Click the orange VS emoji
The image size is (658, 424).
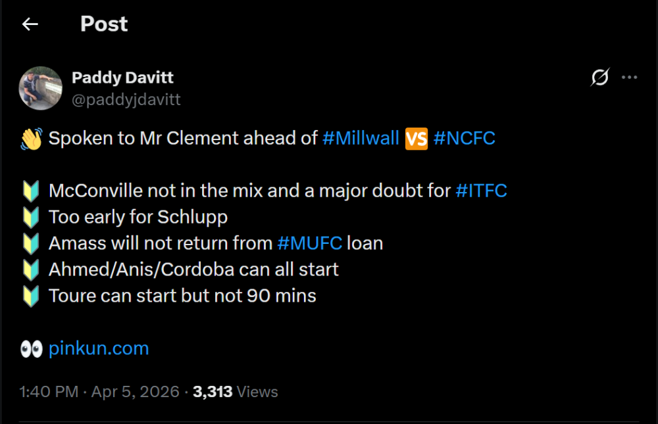click(416, 139)
